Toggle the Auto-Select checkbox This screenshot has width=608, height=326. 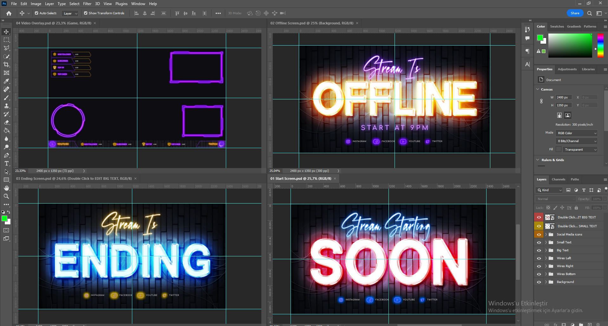pyautogui.click(x=36, y=13)
